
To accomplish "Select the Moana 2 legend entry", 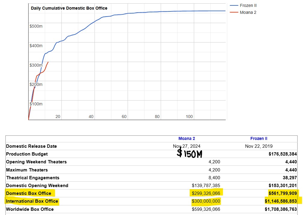I will (248, 12).
